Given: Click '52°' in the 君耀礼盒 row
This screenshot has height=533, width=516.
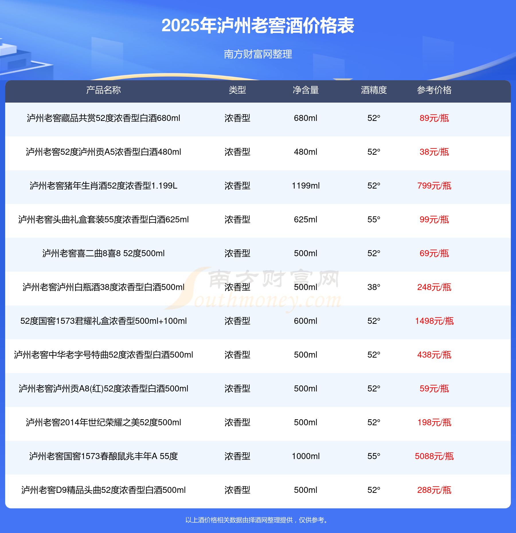Looking at the screenshot, I should pyautogui.click(x=374, y=321).
